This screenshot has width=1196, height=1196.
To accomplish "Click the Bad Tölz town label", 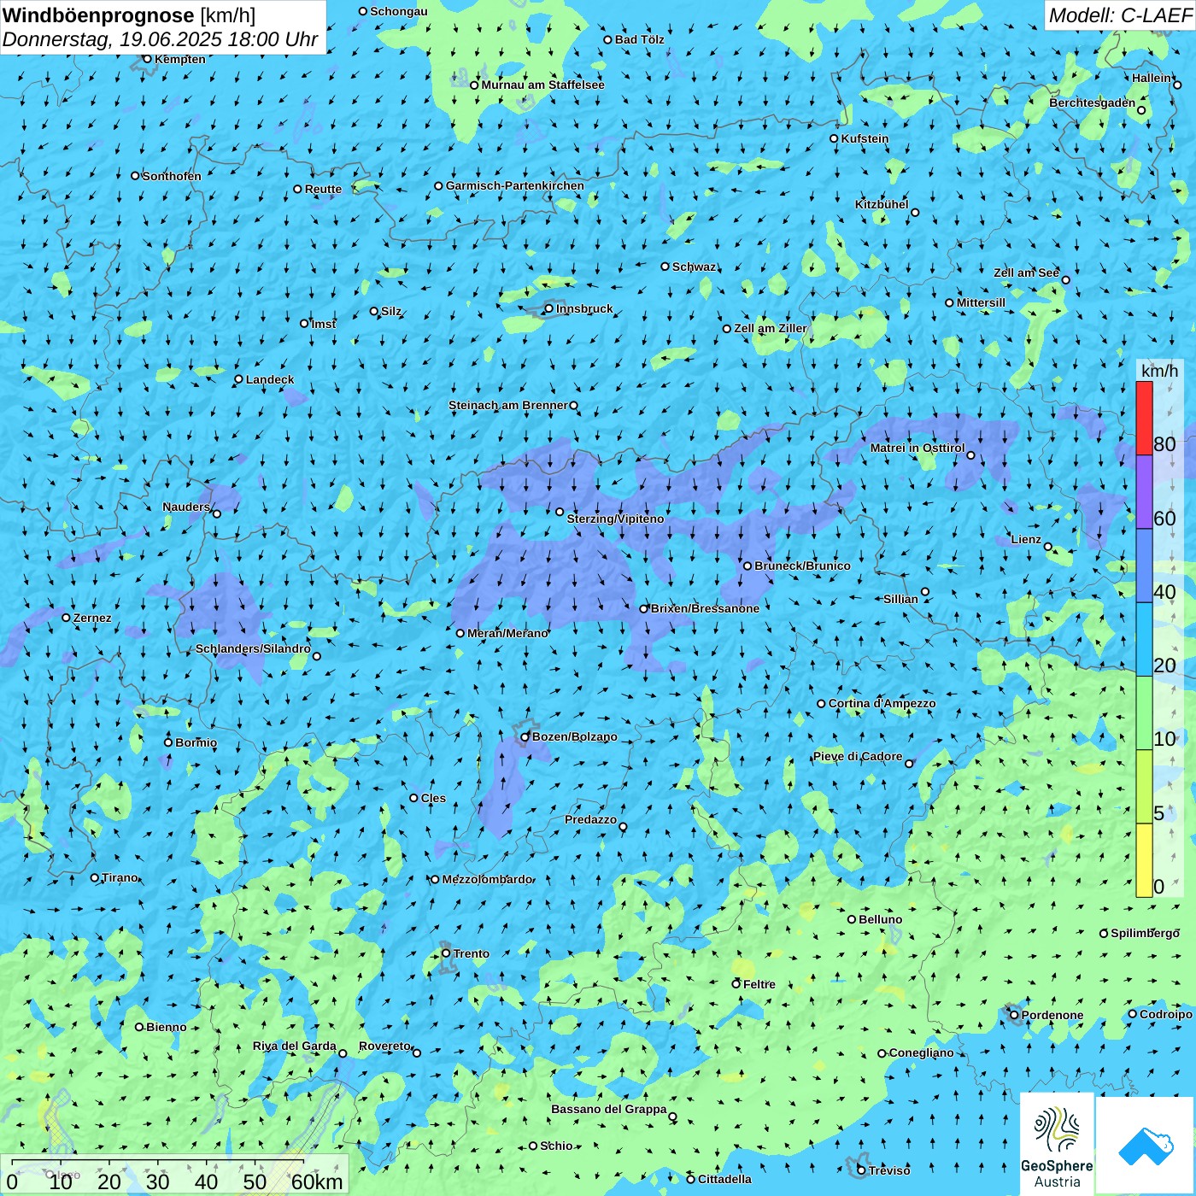I will coord(639,39).
